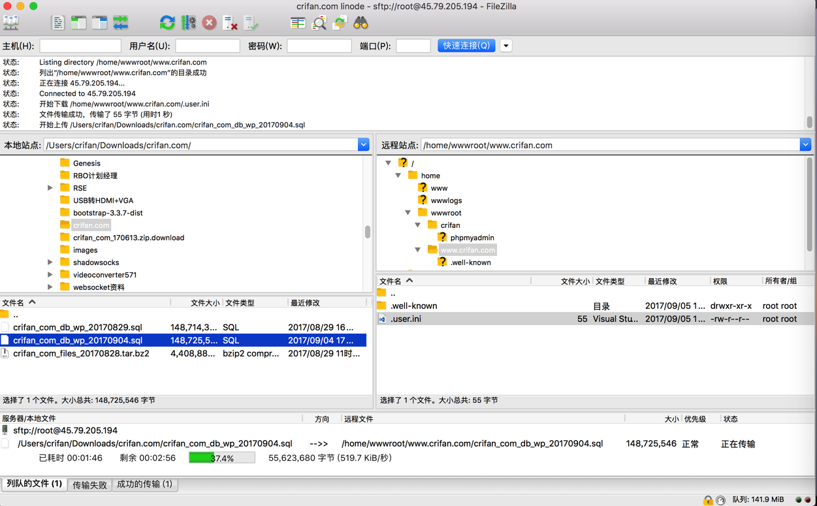Search remote files binoculars icon
This screenshot has width=817, height=506.
360,23
